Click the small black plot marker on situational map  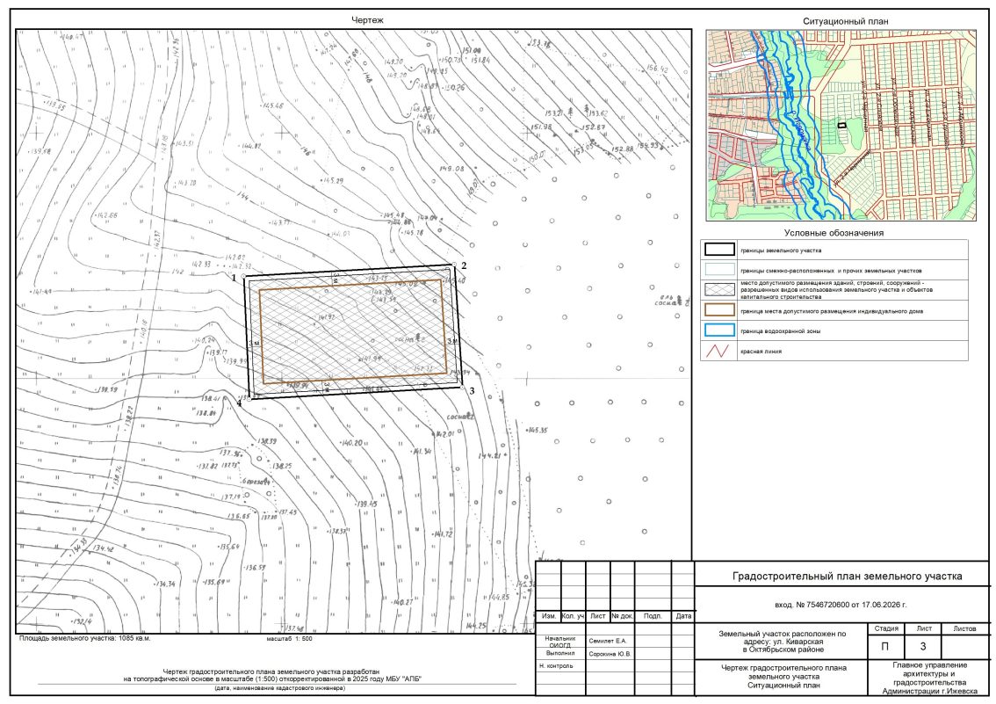pos(841,125)
